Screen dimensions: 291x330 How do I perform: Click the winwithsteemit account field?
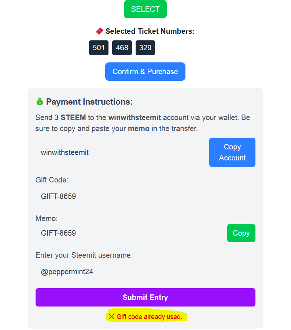click(x=121, y=152)
